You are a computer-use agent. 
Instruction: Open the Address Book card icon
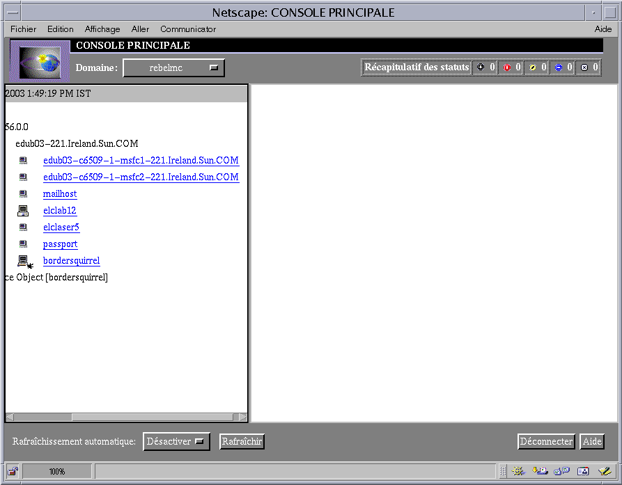583,471
